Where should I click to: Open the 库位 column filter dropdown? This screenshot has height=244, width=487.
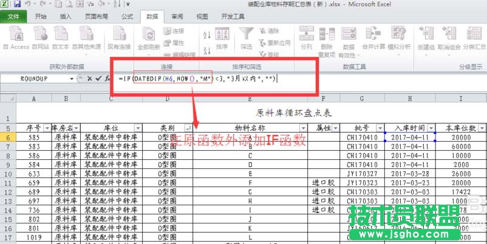138,128
